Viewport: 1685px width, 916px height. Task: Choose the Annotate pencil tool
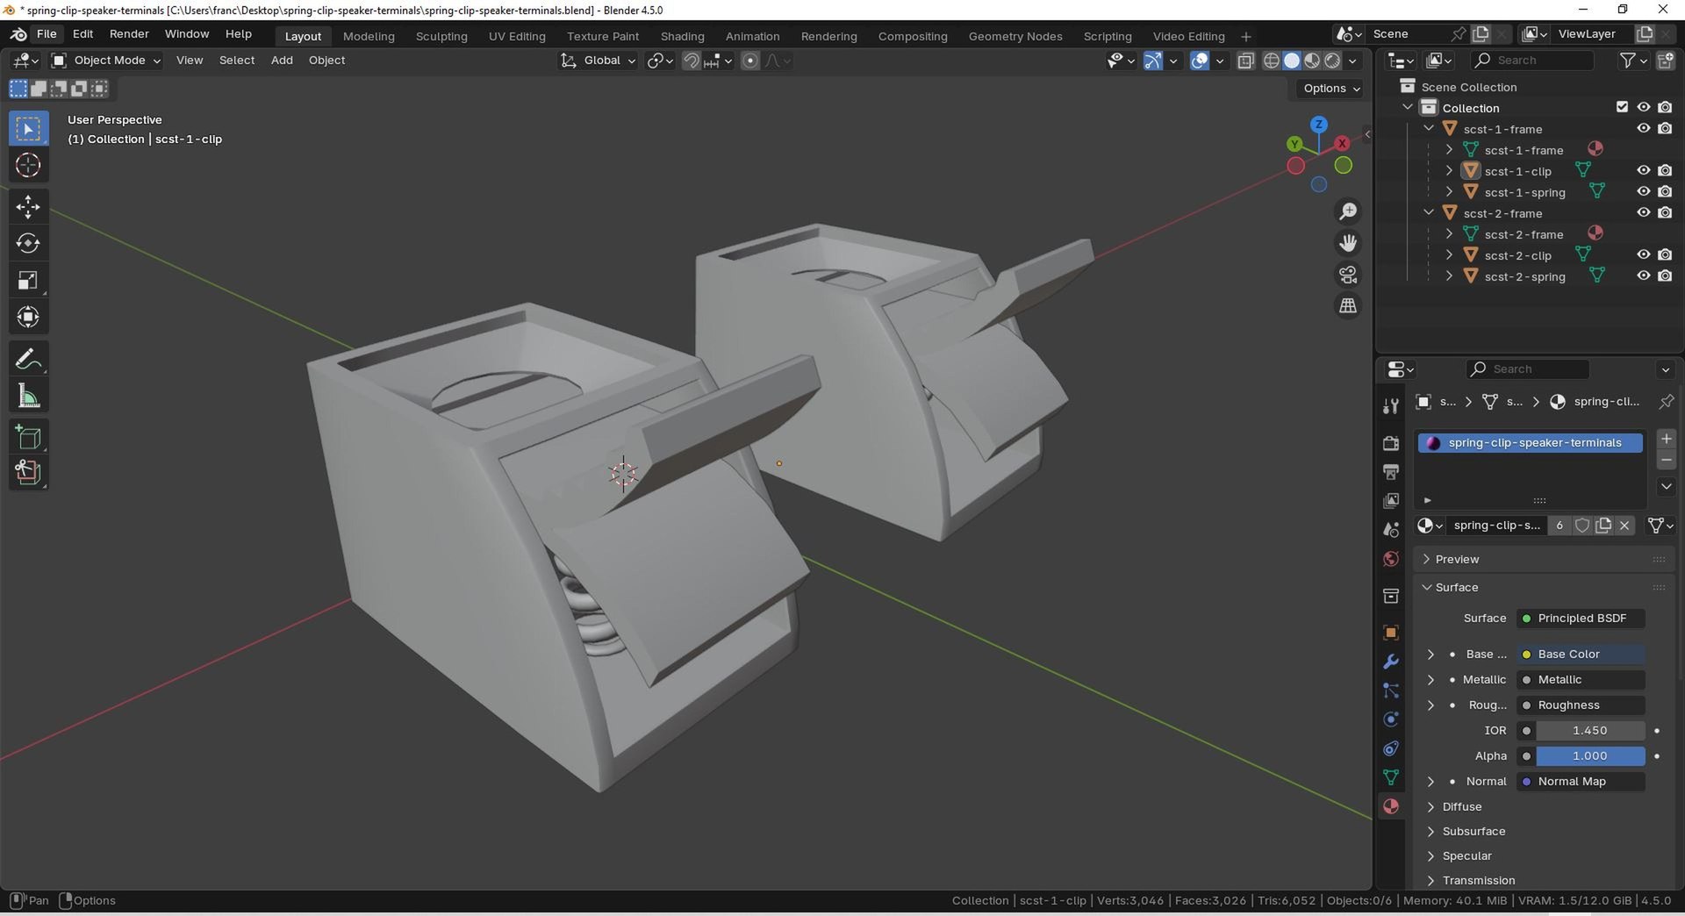click(28, 359)
